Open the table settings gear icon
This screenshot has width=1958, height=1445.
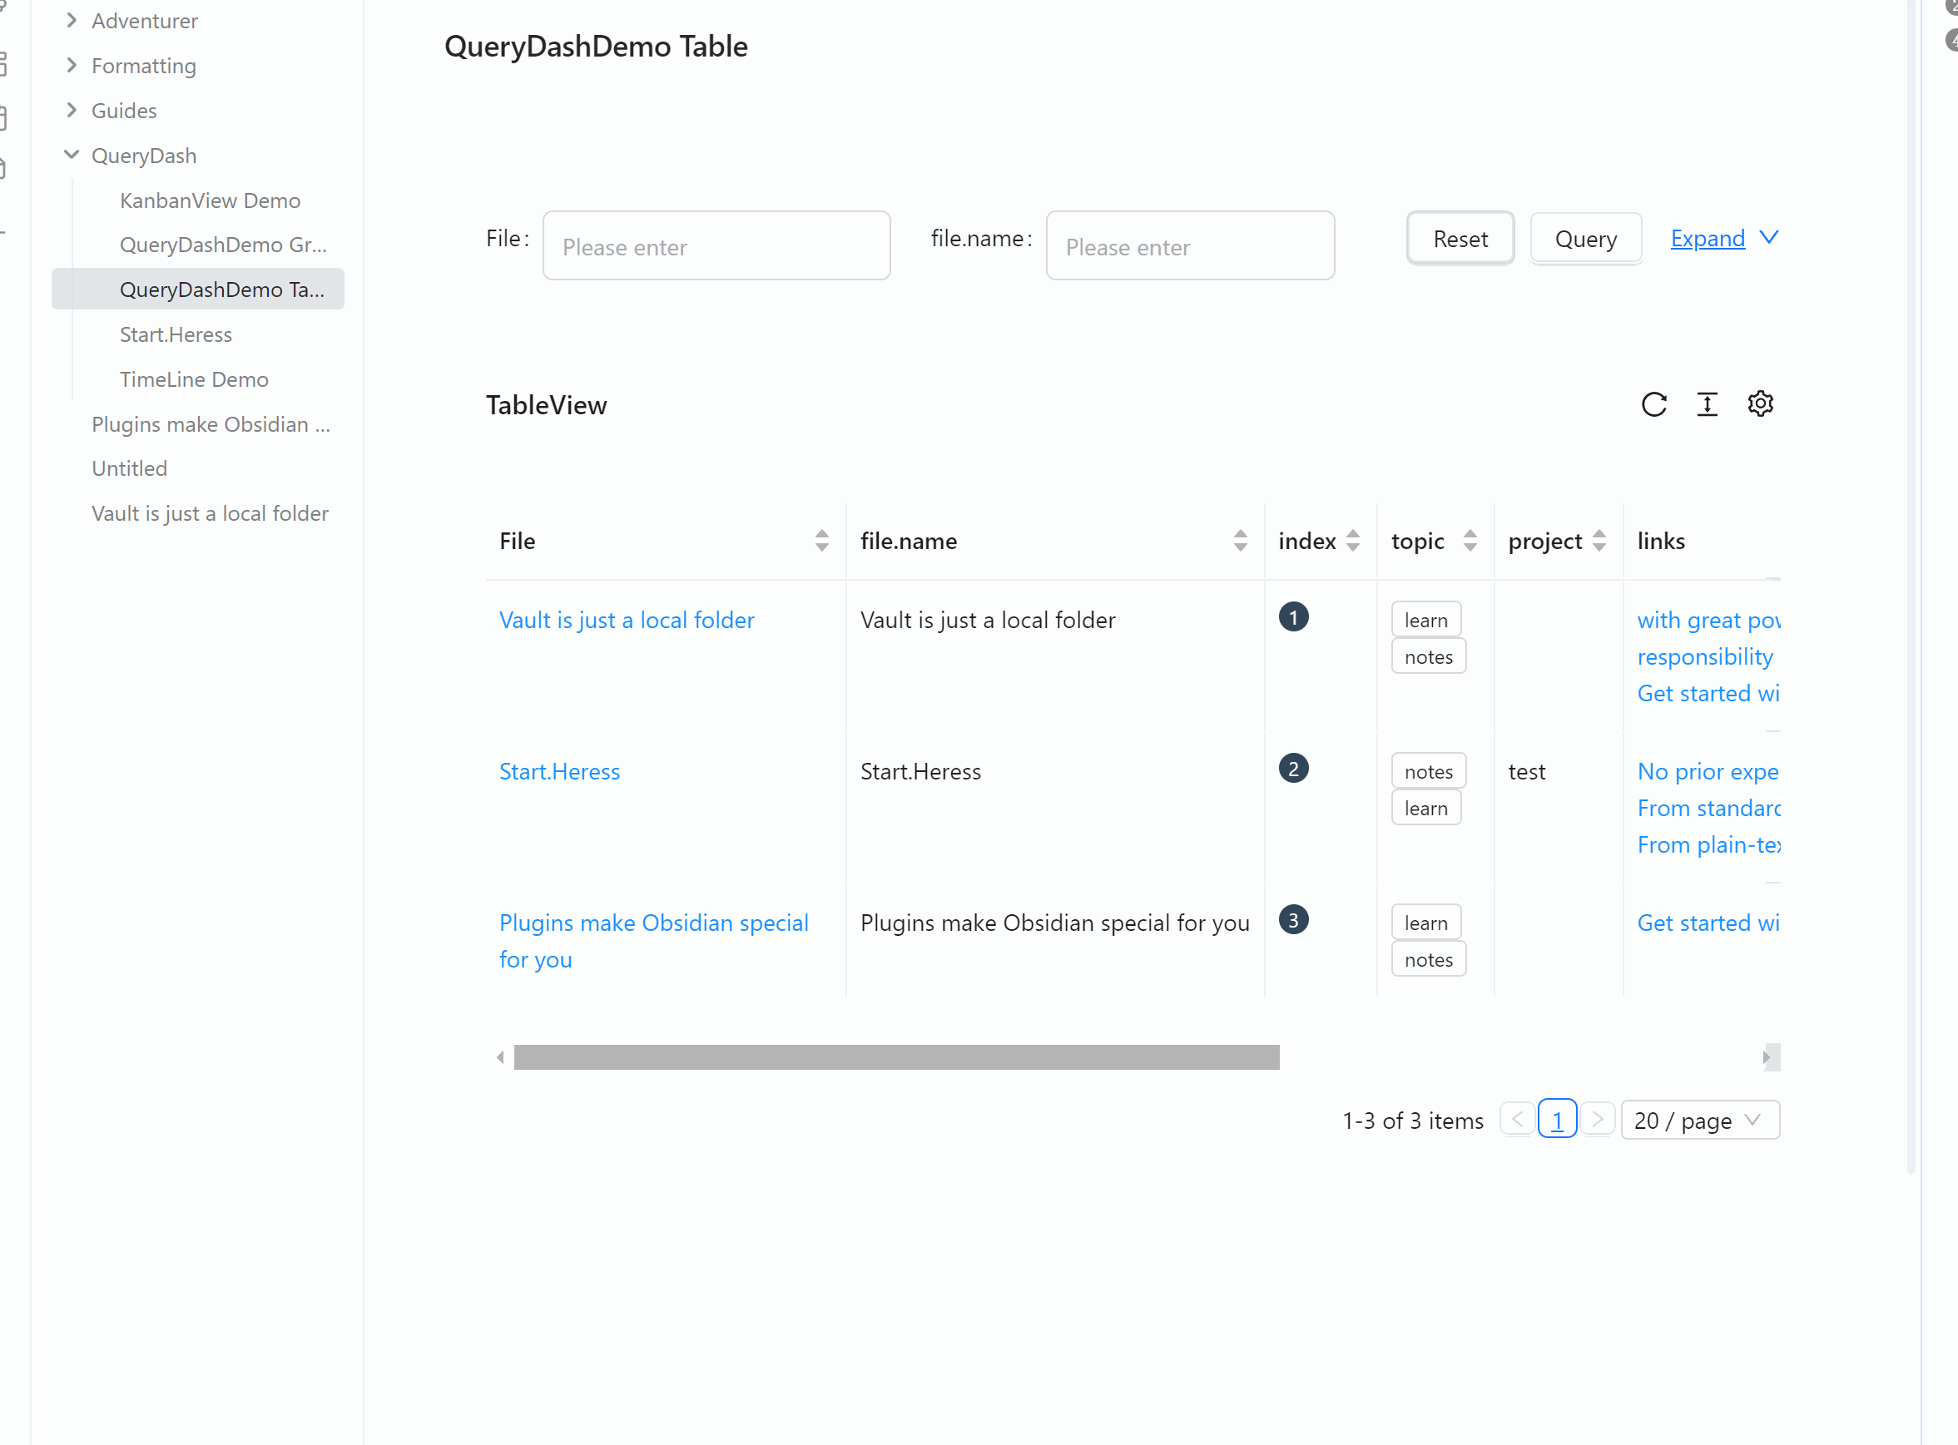pyautogui.click(x=1760, y=404)
